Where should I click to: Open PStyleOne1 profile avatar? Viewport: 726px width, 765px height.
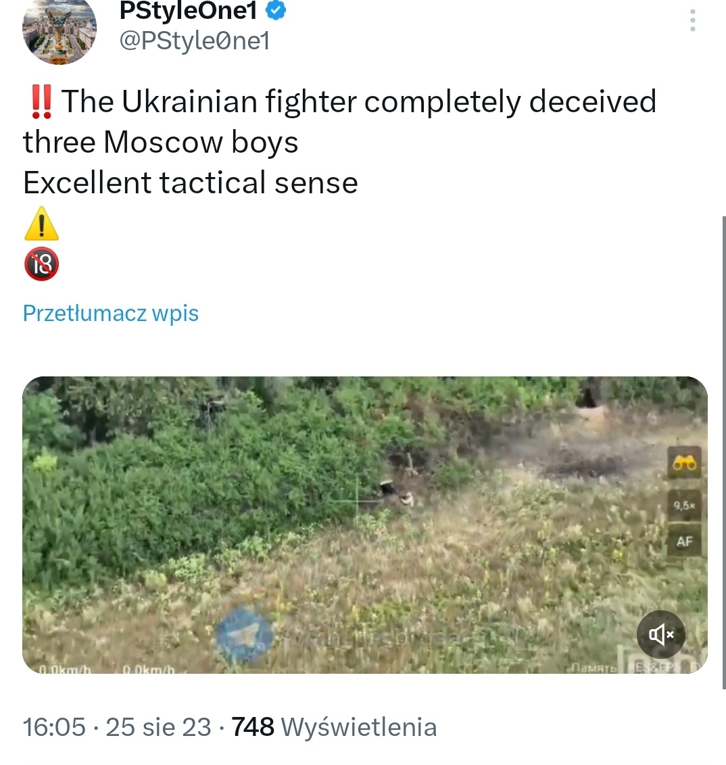pyautogui.click(x=59, y=30)
